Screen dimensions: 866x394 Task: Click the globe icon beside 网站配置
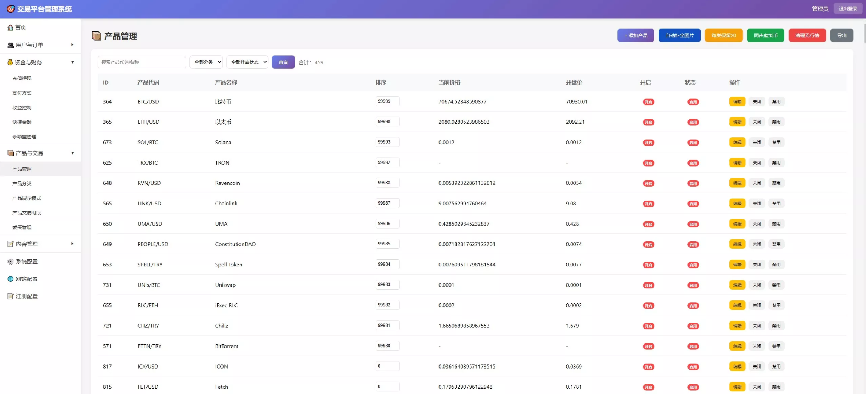pos(10,279)
